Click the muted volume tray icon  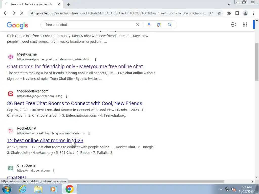tap(233, 189)
